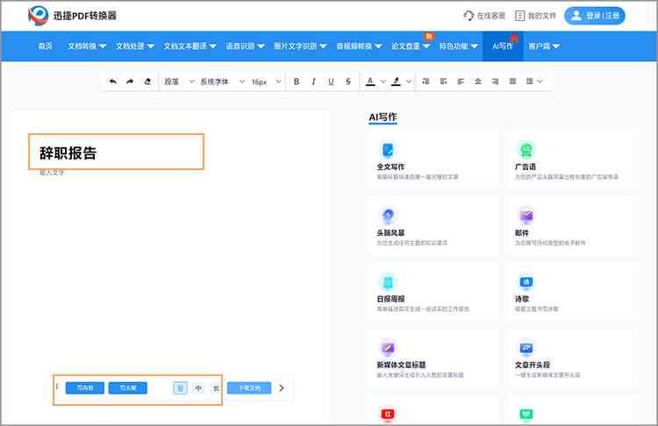The width and height of the screenshot is (658, 426).
Task: Select 短 length option
Action: click(181, 388)
